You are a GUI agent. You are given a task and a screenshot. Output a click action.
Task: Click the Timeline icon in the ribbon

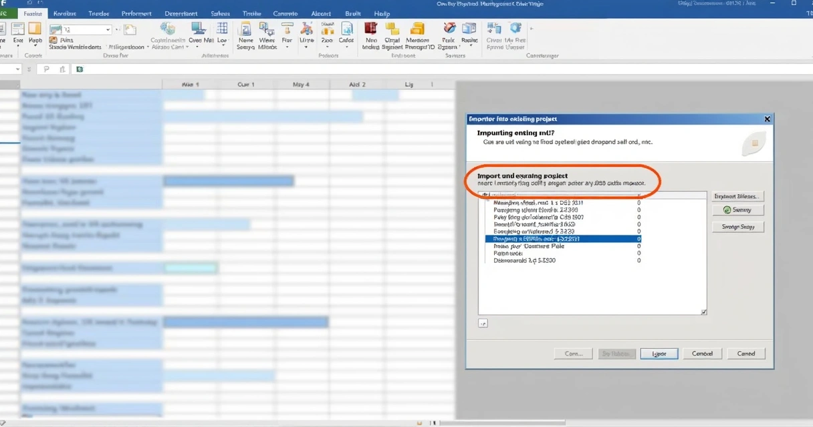click(306, 31)
